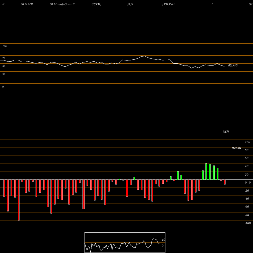Click the MR axis label 60

coord(247,158)
